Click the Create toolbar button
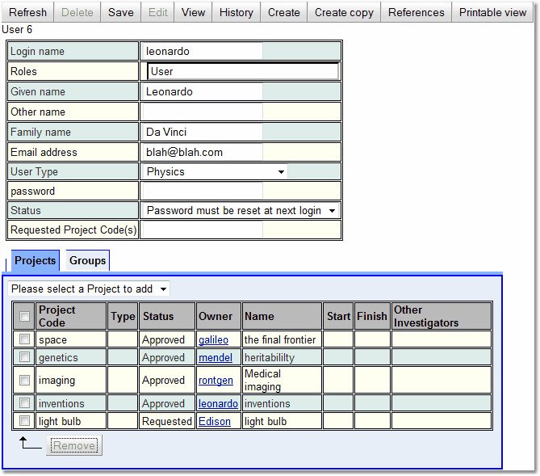Screen dimensions: 540x476 pyautogui.click(x=283, y=12)
